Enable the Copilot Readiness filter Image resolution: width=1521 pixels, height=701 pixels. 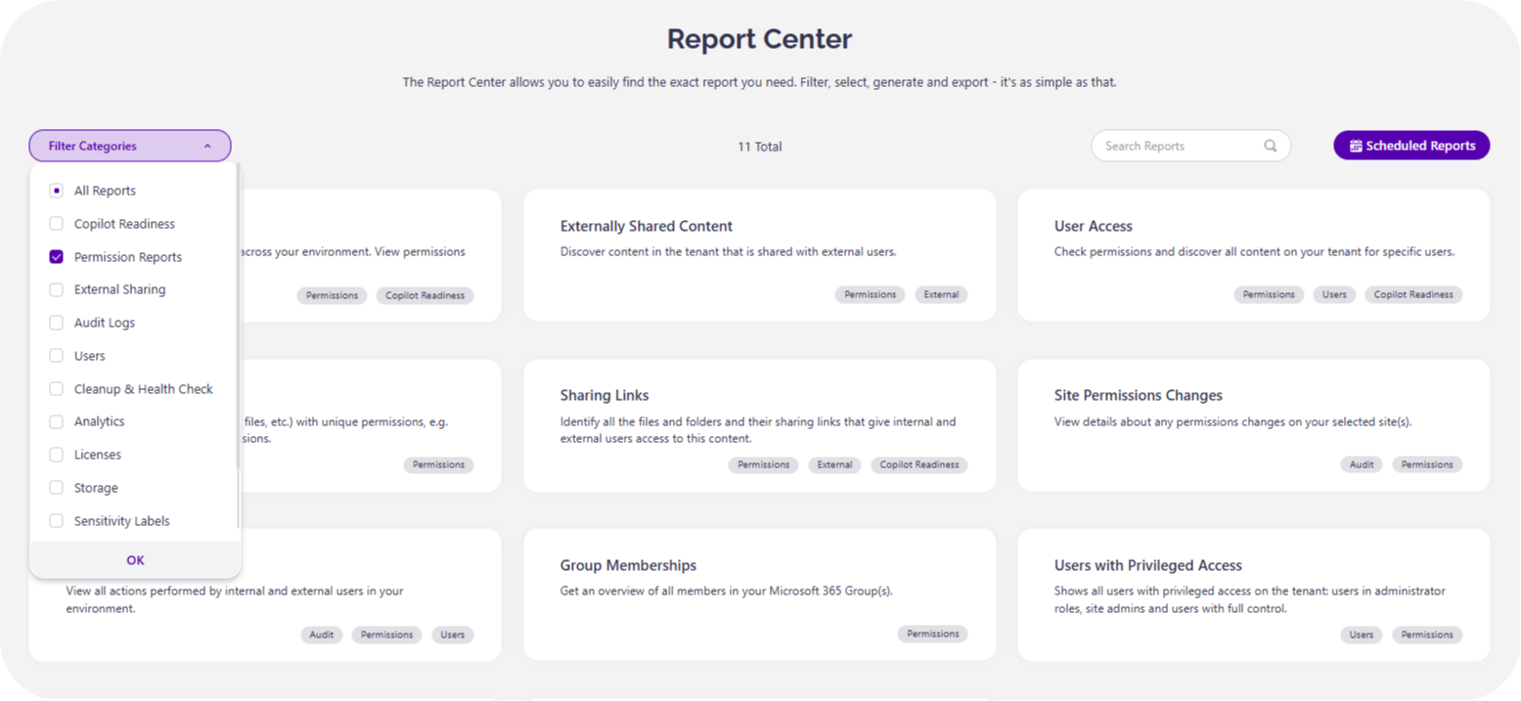[56, 223]
